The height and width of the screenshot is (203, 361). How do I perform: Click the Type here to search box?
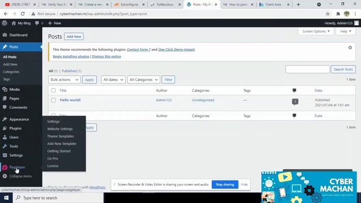[58, 198]
